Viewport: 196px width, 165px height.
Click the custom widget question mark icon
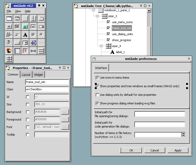(x=25, y=51)
